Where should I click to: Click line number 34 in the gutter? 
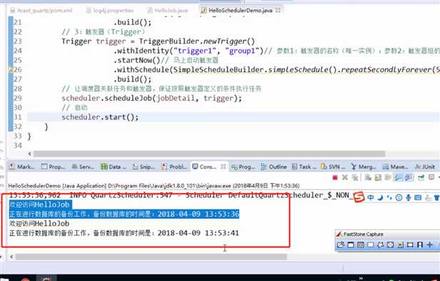(18, 146)
